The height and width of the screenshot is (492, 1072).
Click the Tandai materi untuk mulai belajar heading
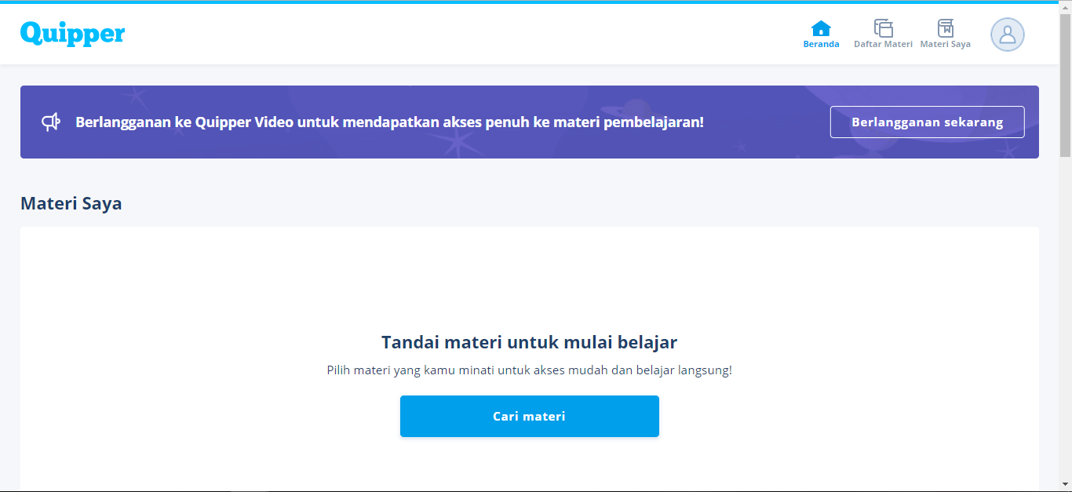[x=529, y=342]
